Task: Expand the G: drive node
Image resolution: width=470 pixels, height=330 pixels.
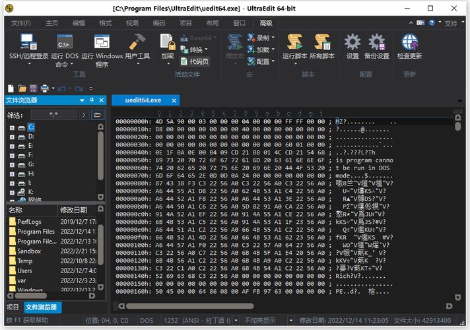Action: [x=12, y=165]
